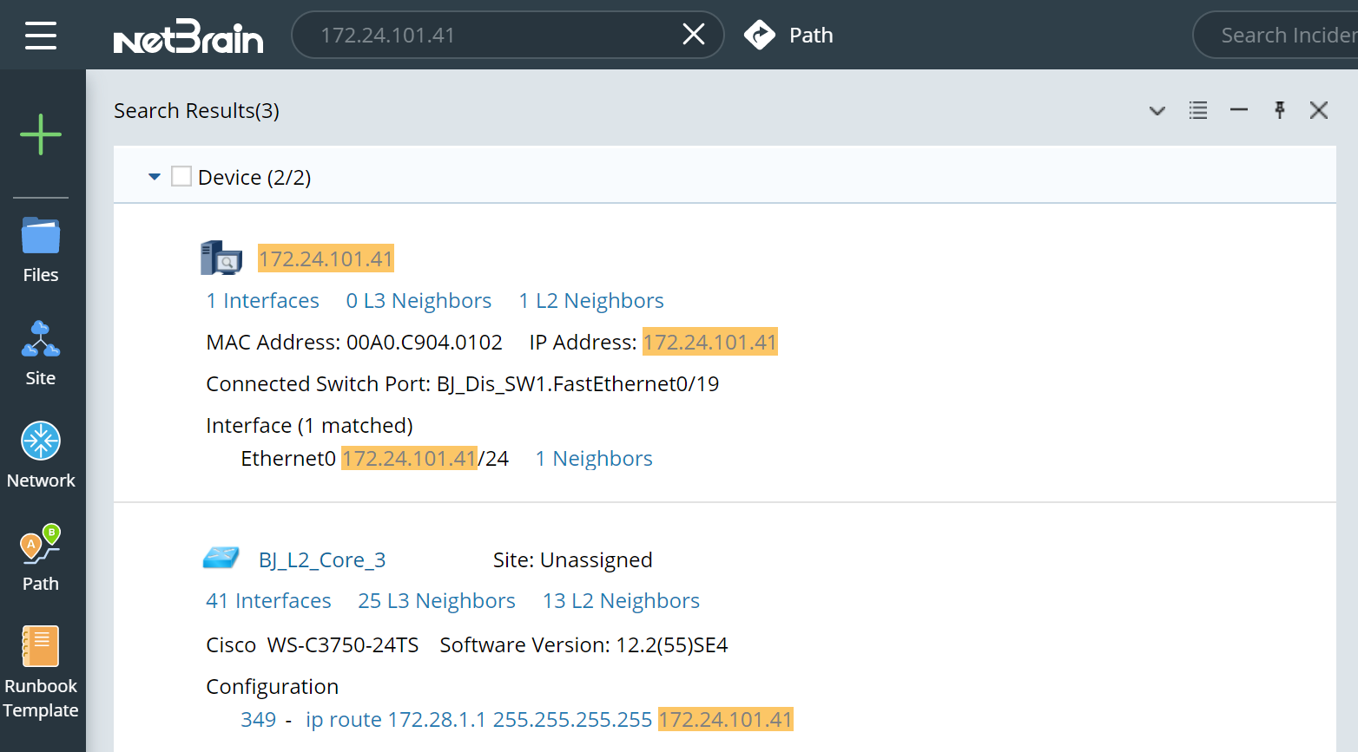Click the Connected Switch Port BJ_Dis_SW1.FastEthernet0/19 text
The height and width of the screenshot is (752, 1358).
[x=463, y=384]
